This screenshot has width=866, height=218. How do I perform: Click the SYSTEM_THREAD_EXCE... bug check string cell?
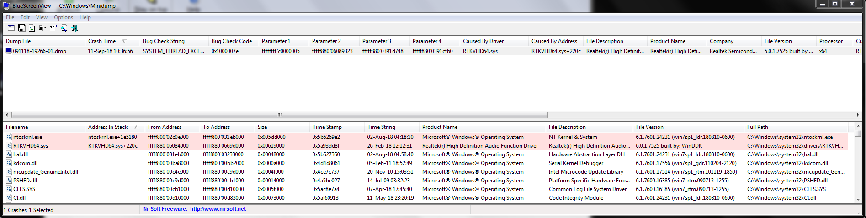(x=174, y=51)
